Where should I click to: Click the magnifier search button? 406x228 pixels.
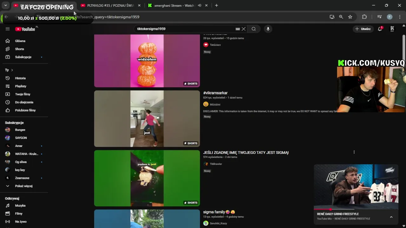[254, 29]
